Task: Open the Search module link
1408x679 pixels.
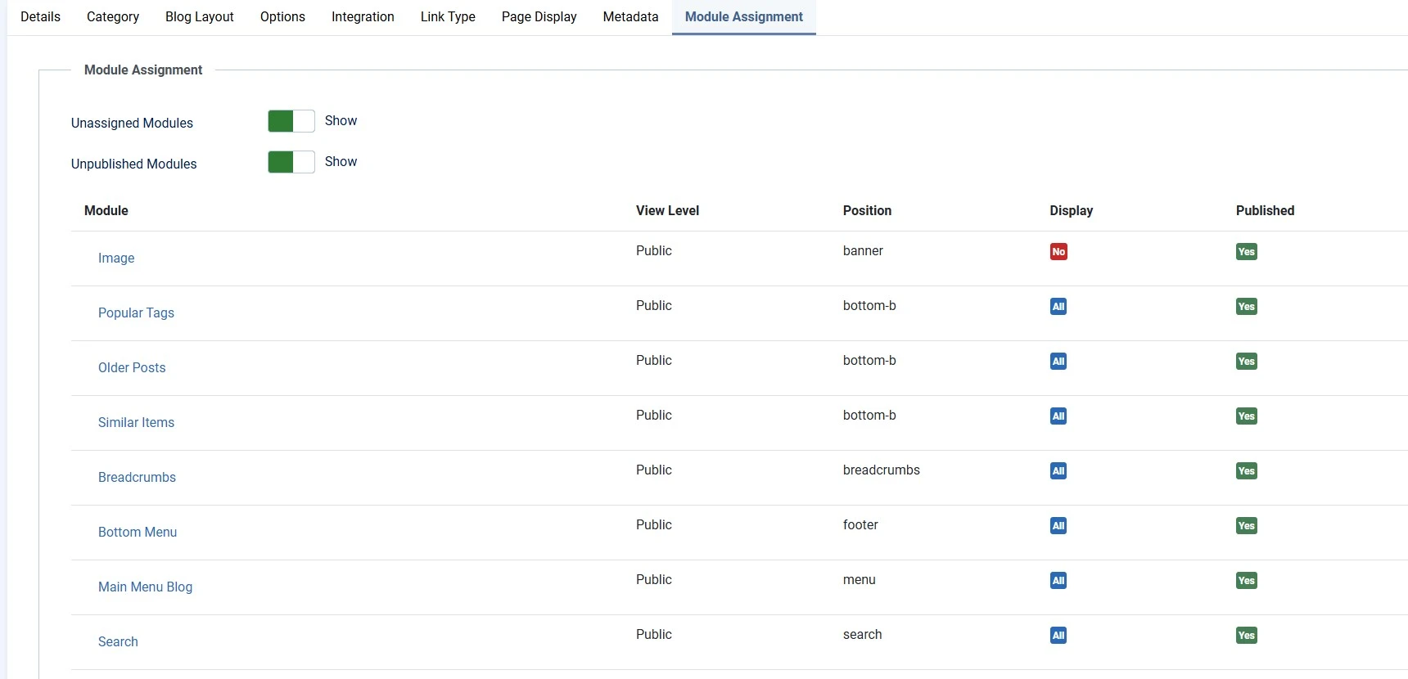Action: (118, 642)
